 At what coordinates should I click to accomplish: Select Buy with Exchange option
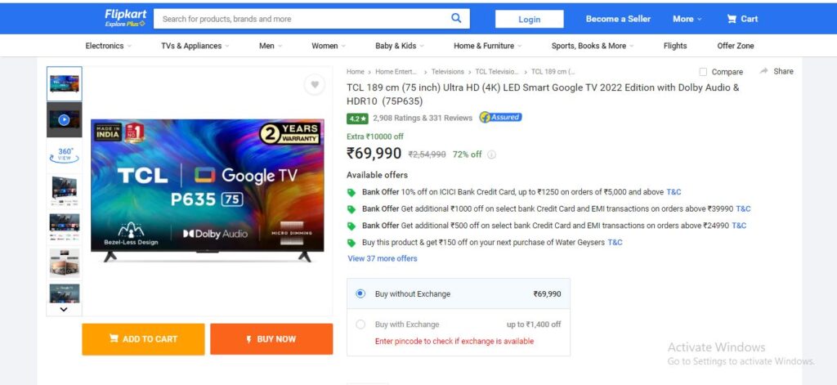coord(360,325)
